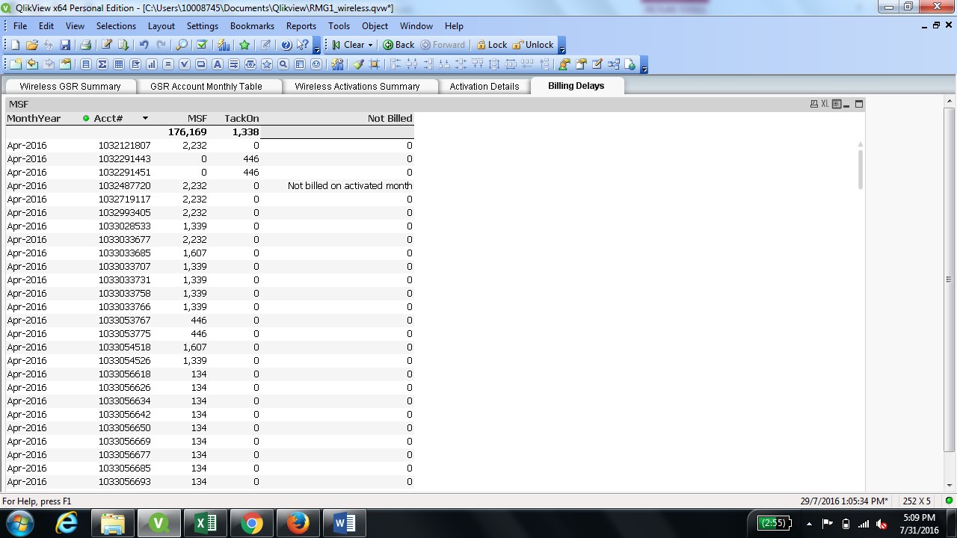Open the Clear button dropdown arrow
The height and width of the screenshot is (538, 957).
click(x=370, y=45)
